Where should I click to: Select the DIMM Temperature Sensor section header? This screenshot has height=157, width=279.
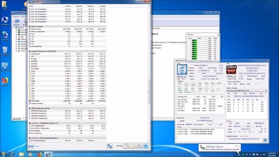point(68,109)
